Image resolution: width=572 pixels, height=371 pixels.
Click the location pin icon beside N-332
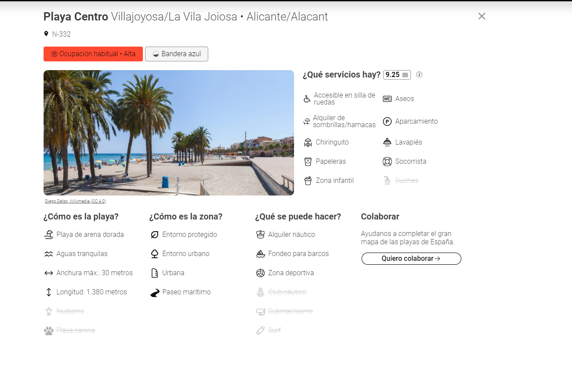click(x=46, y=34)
